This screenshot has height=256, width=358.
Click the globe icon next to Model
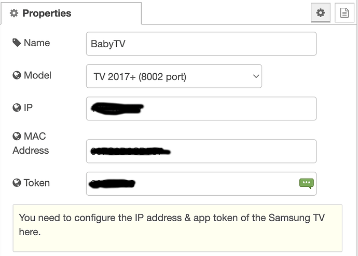[17, 75]
